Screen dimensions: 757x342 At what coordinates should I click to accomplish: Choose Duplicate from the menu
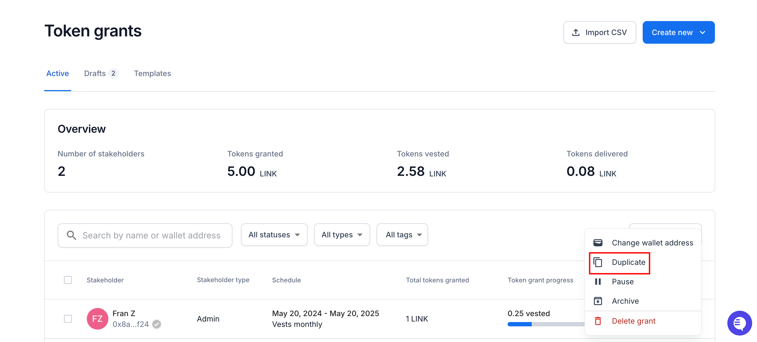(643, 262)
